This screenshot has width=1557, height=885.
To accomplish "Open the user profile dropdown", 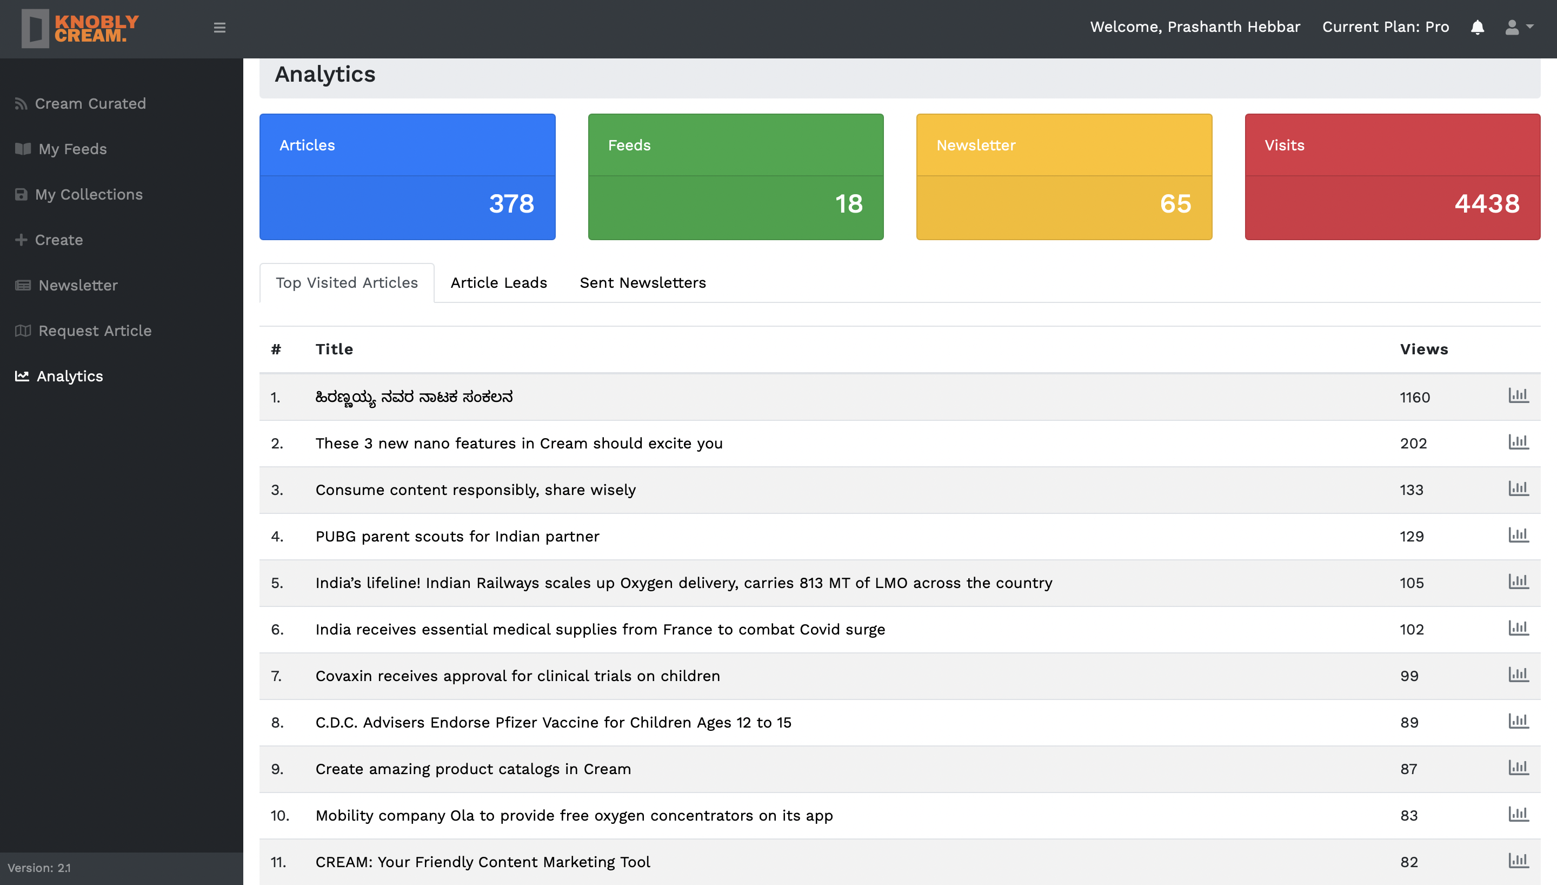I will click(1519, 28).
